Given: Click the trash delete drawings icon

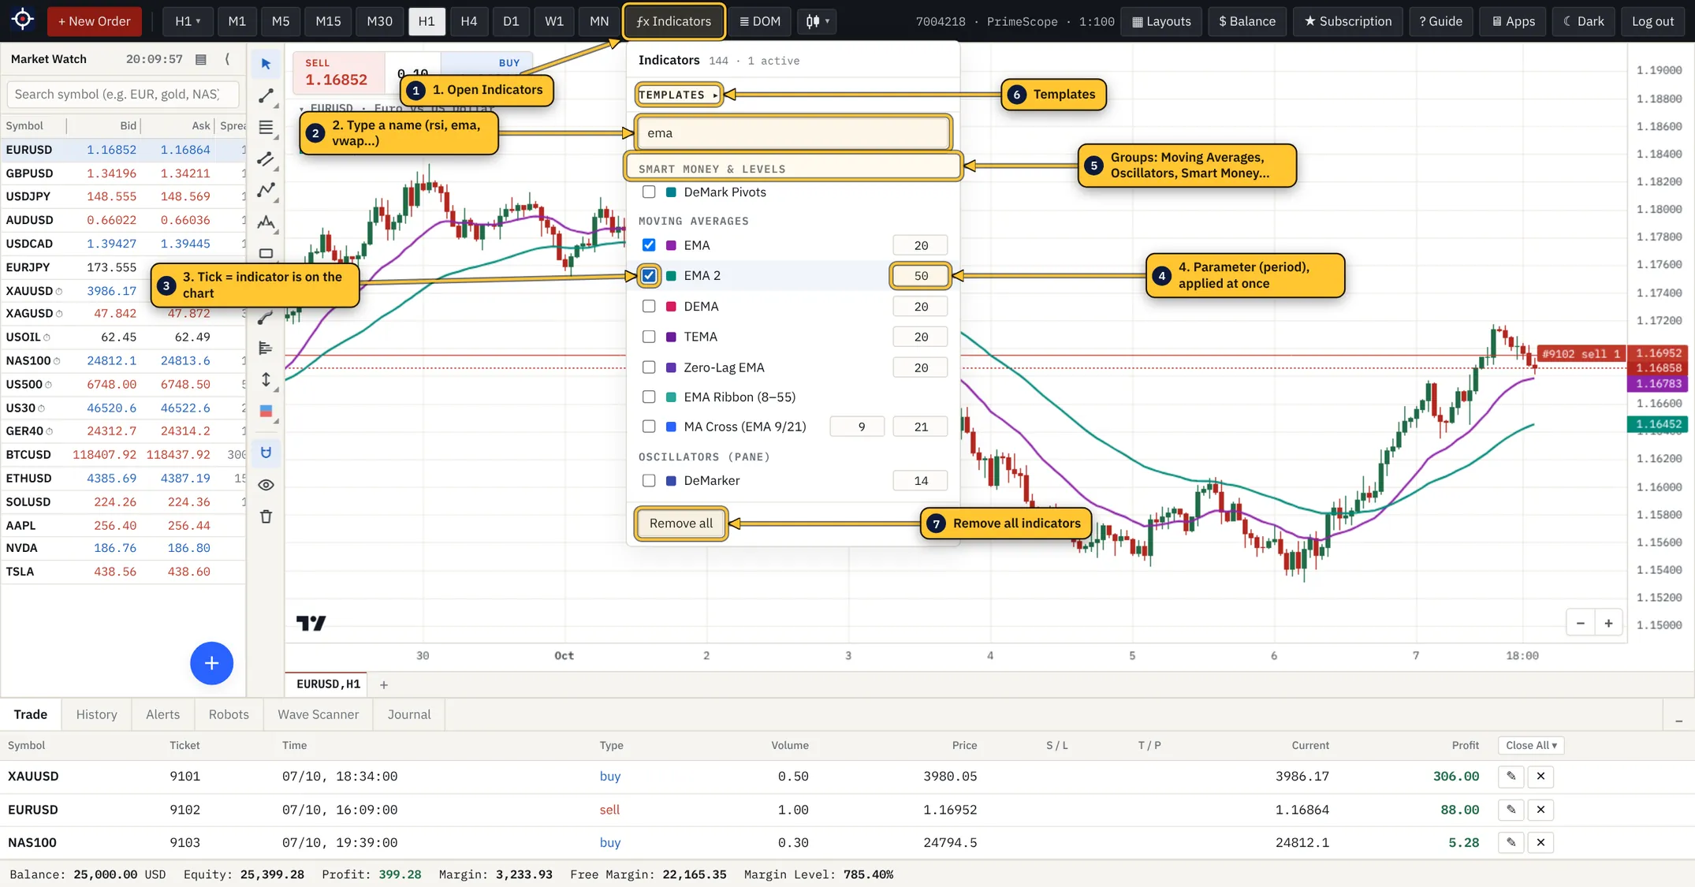Looking at the screenshot, I should click(x=266, y=516).
